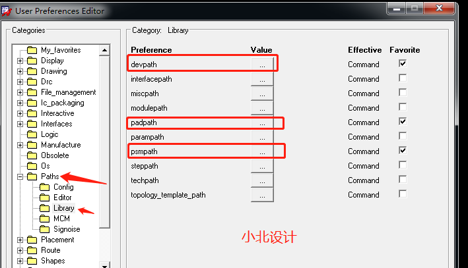Expand the Manufacture category node

[20, 145]
